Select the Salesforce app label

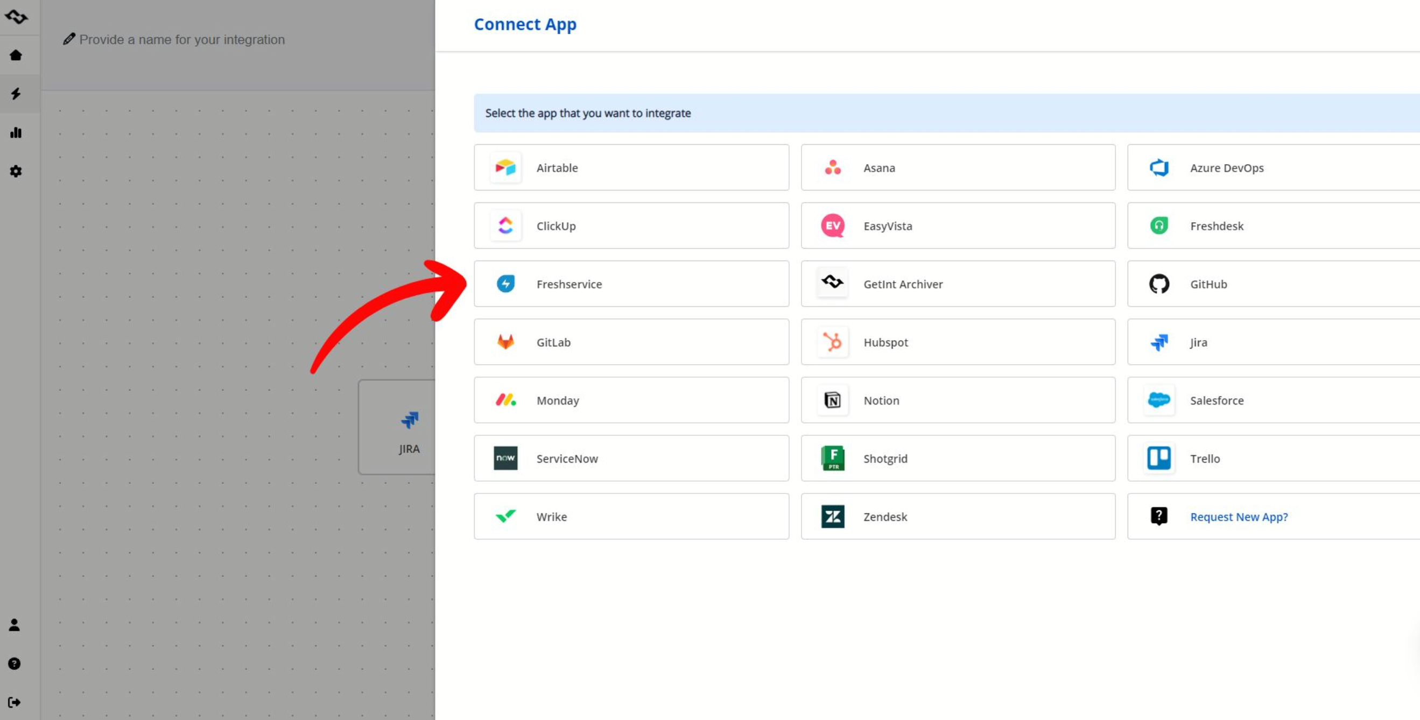pyautogui.click(x=1217, y=400)
